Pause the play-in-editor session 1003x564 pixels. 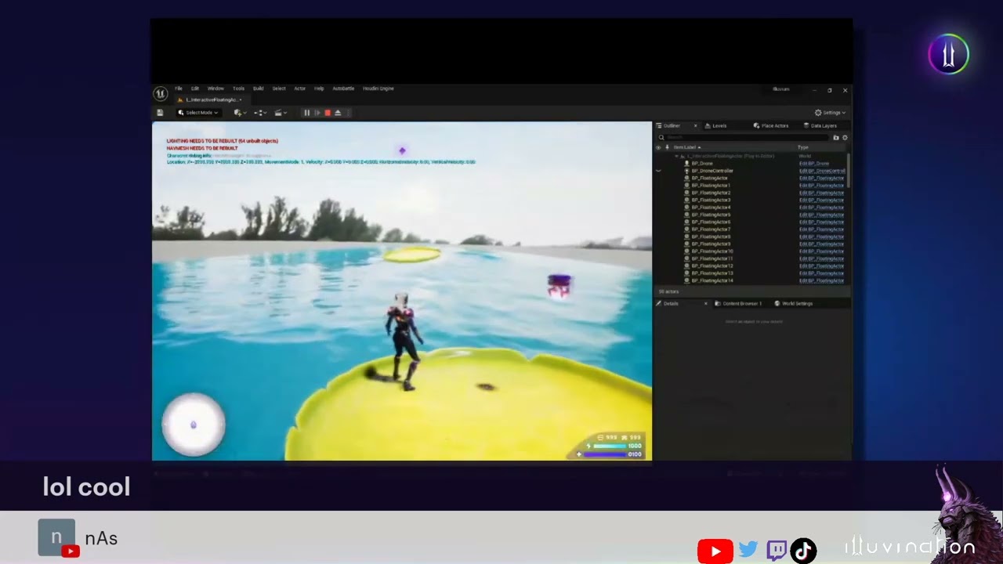point(306,113)
